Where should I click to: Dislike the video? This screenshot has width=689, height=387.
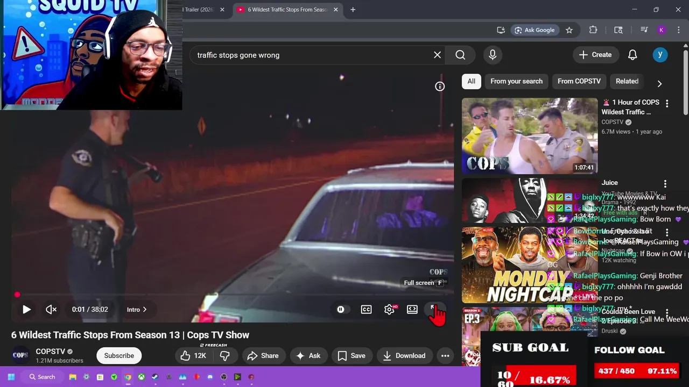coord(225,356)
